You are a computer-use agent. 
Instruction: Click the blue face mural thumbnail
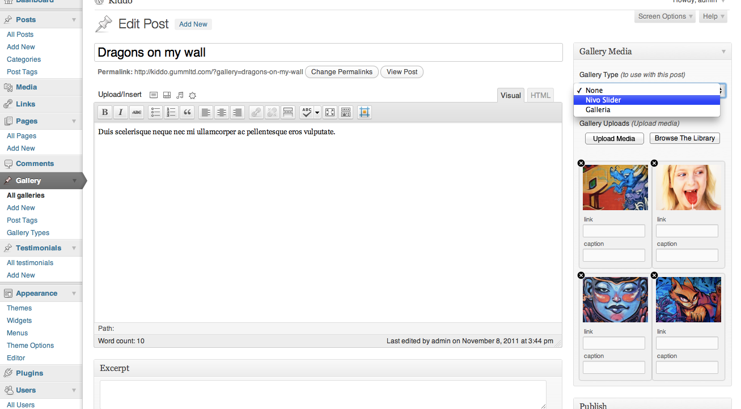pyautogui.click(x=615, y=300)
